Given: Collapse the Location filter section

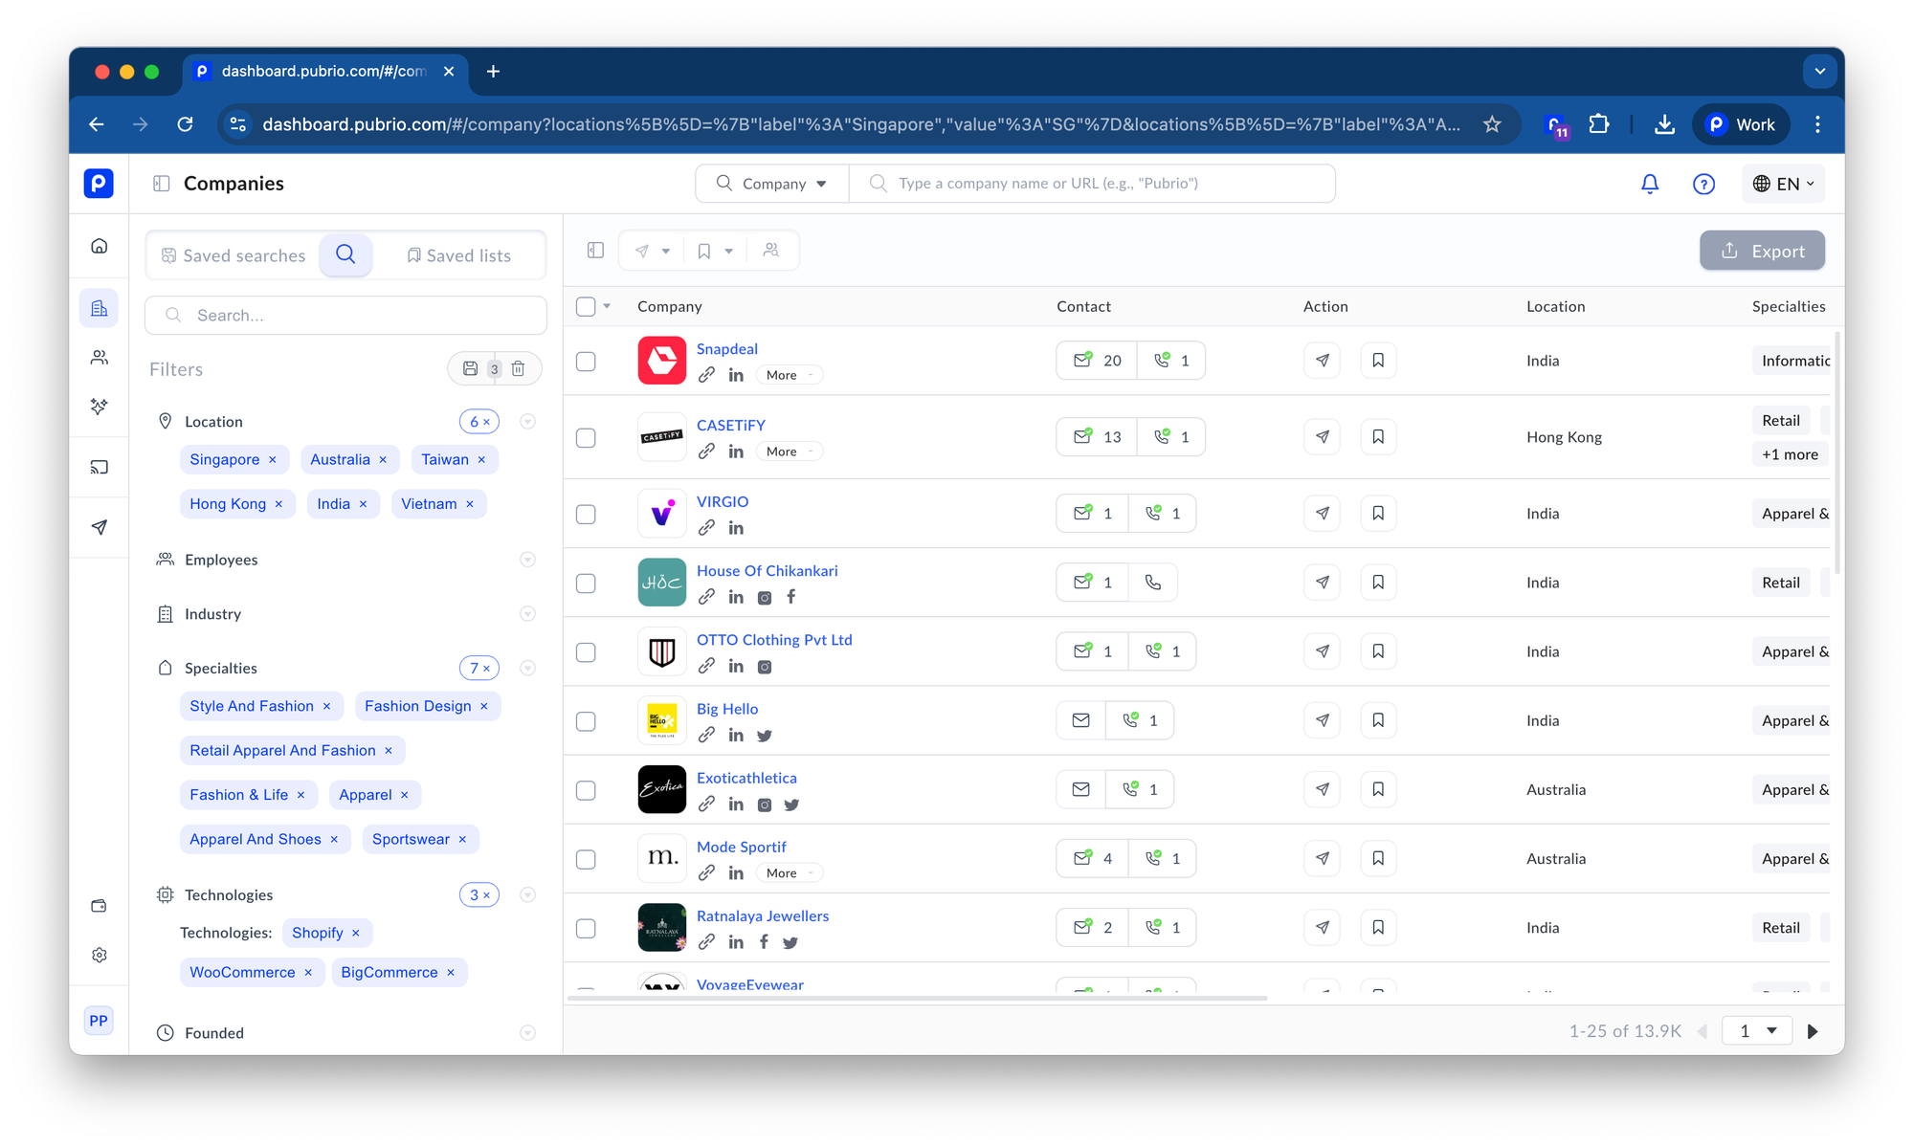Looking at the screenshot, I should coord(527,422).
